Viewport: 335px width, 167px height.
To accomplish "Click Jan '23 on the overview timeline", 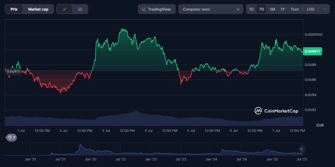I will tap(151, 159).
